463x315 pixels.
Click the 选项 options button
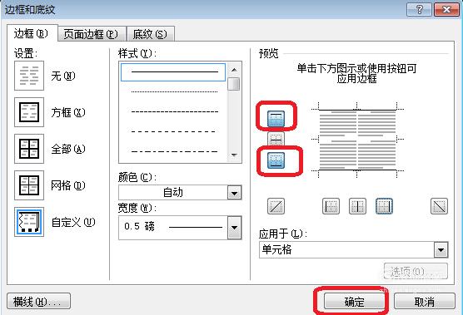[416, 271]
